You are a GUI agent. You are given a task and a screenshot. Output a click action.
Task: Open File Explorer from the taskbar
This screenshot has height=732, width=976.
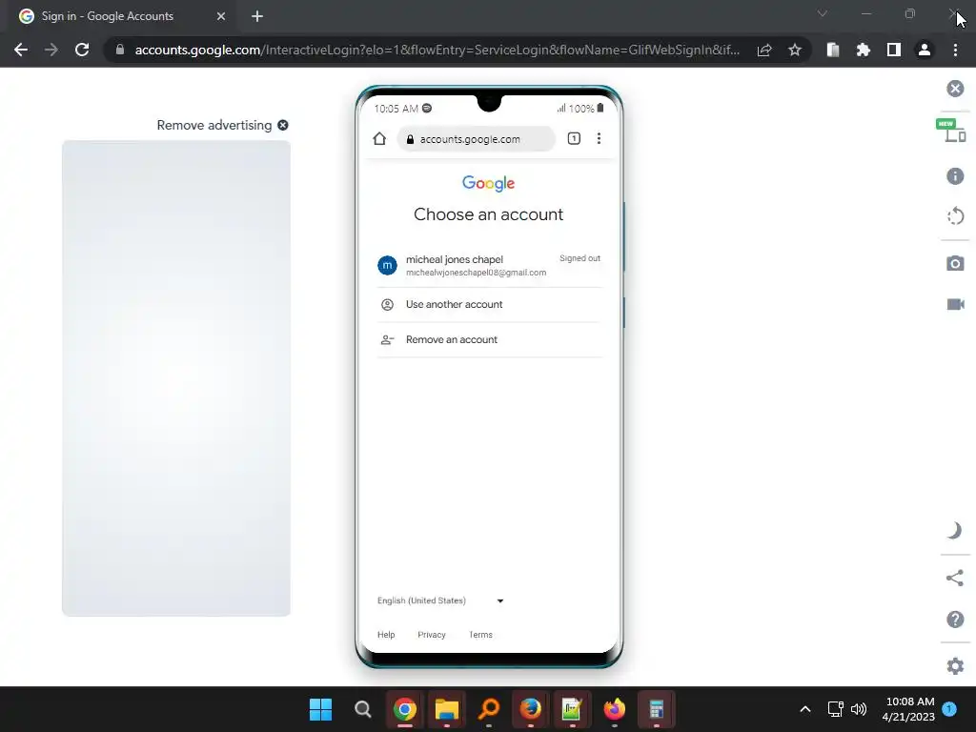click(447, 709)
